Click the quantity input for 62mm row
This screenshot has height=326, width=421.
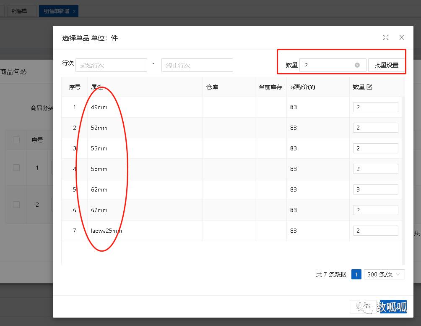point(375,189)
